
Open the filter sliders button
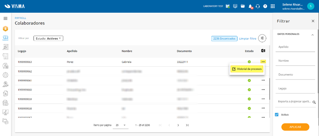pos(262,38)
